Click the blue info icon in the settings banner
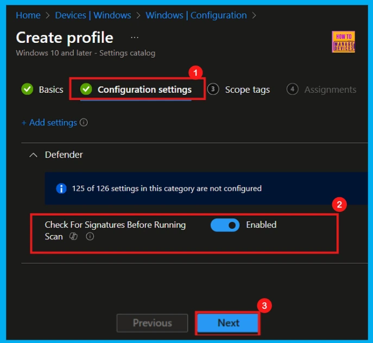This screenshot has width=373, height=343. tap(61, 189)
